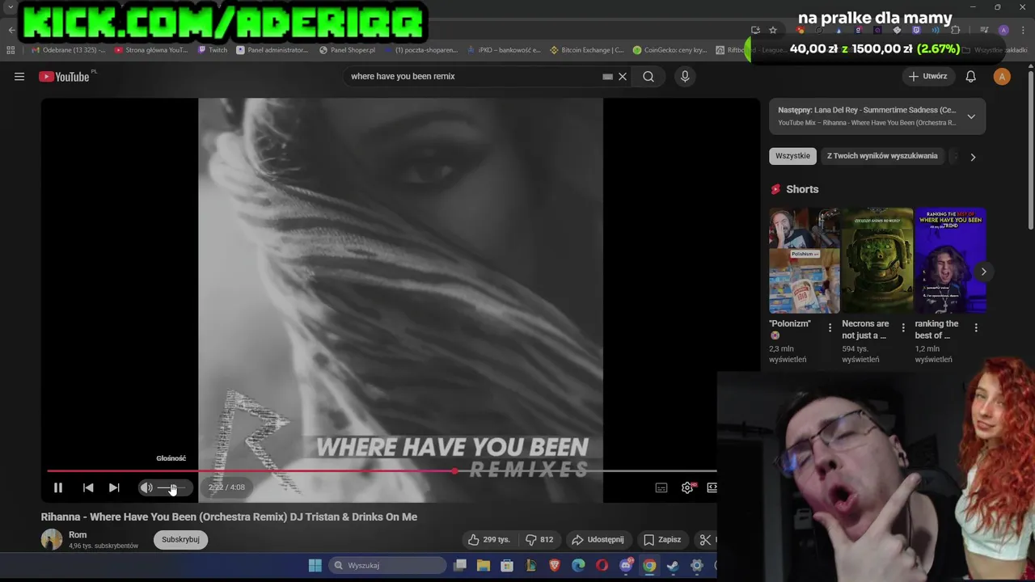The width and height of the screenshot is (1035, 582).
Task: Seek on the red video progress bar
Action: [x=382, y=470]
